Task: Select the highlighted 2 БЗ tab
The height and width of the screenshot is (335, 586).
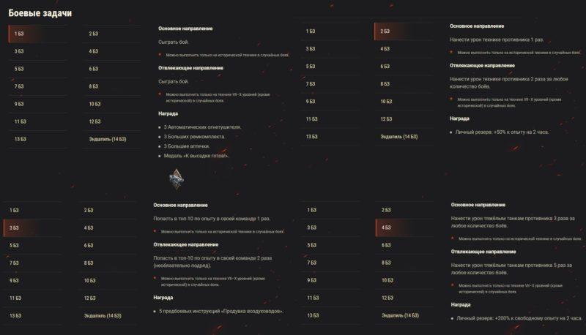Action: point(404,31)
